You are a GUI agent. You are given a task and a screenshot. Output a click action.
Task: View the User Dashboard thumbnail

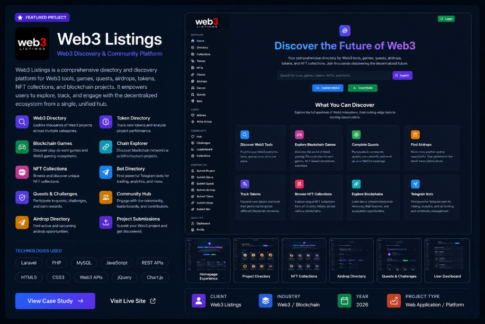click(x=447, y=260)
